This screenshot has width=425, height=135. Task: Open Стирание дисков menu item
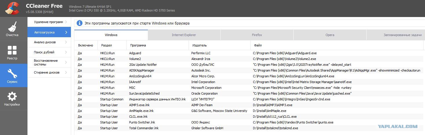[x=49, y=72]
